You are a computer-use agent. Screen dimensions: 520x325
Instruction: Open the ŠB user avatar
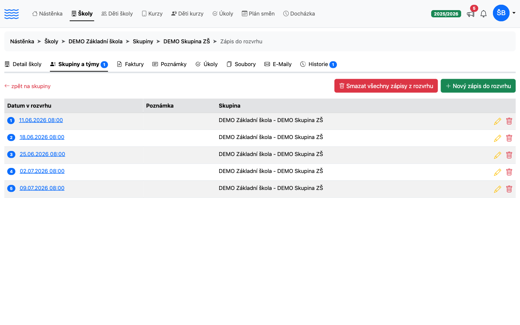(501, 13)
